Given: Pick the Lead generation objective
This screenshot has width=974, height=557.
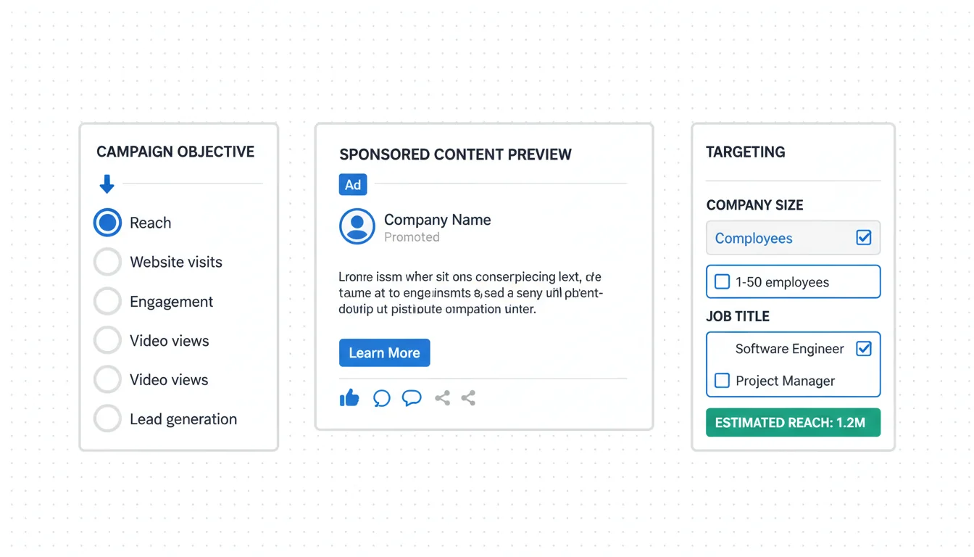Looking at the screenshot, I should [x=108, y=418].
